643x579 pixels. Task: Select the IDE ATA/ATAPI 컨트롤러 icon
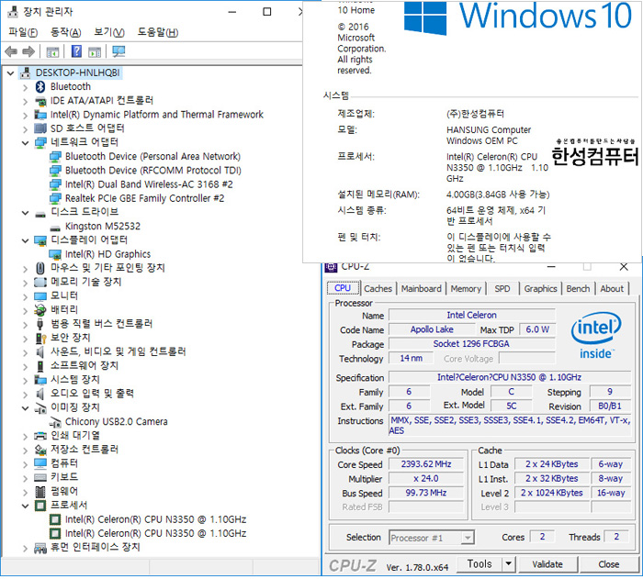[x=40, y=101]
